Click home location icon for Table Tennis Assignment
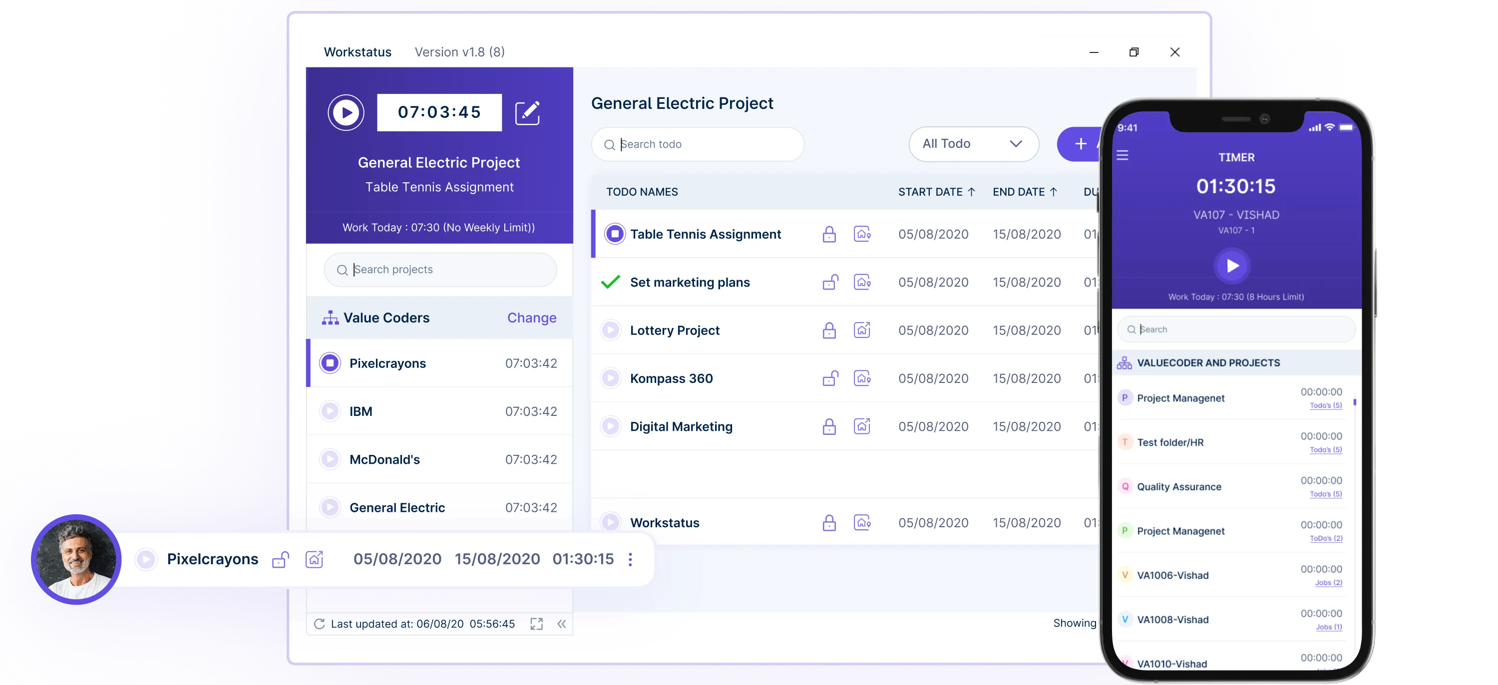 [x=862, y=234]
